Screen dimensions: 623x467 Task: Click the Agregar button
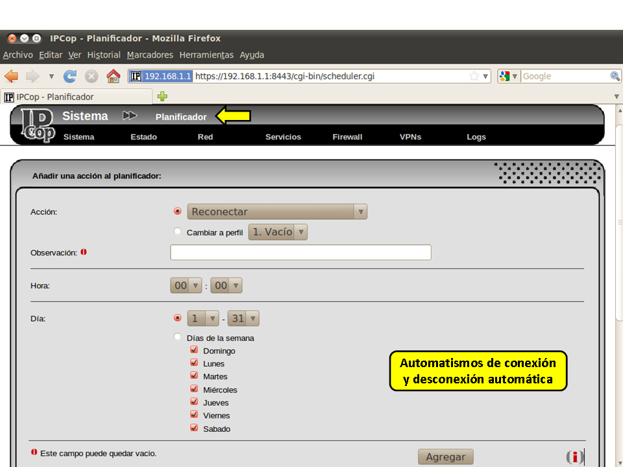(x=445, y=457)
